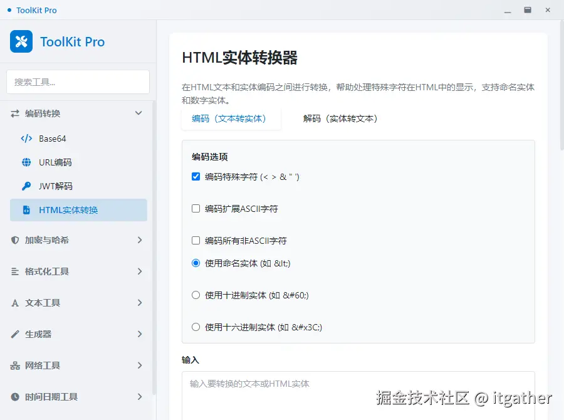Select 使用十进制实体 radio button
The image size is (564, 420).
[x=196, y=295]
